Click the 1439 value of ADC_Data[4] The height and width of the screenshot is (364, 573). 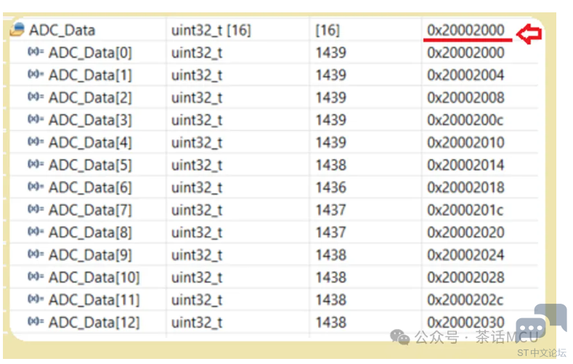330,142
